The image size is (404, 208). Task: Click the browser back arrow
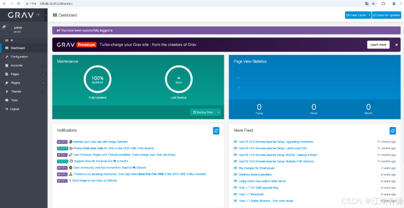4,4
